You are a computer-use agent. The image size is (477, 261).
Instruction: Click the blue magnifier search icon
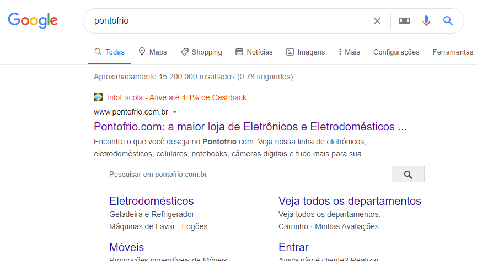(448, 21)
